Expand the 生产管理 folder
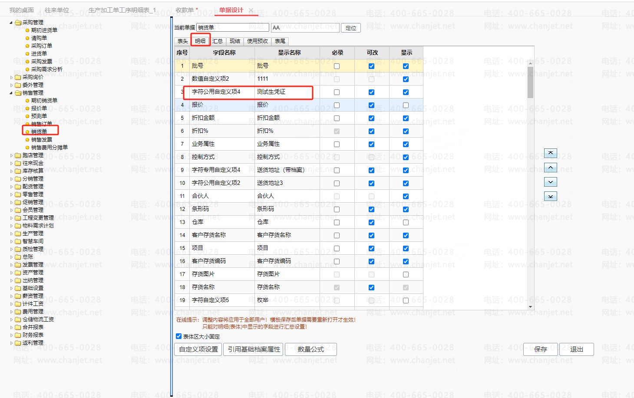The width and height of the screenshot is (634, 398). (x=11, y=234)
